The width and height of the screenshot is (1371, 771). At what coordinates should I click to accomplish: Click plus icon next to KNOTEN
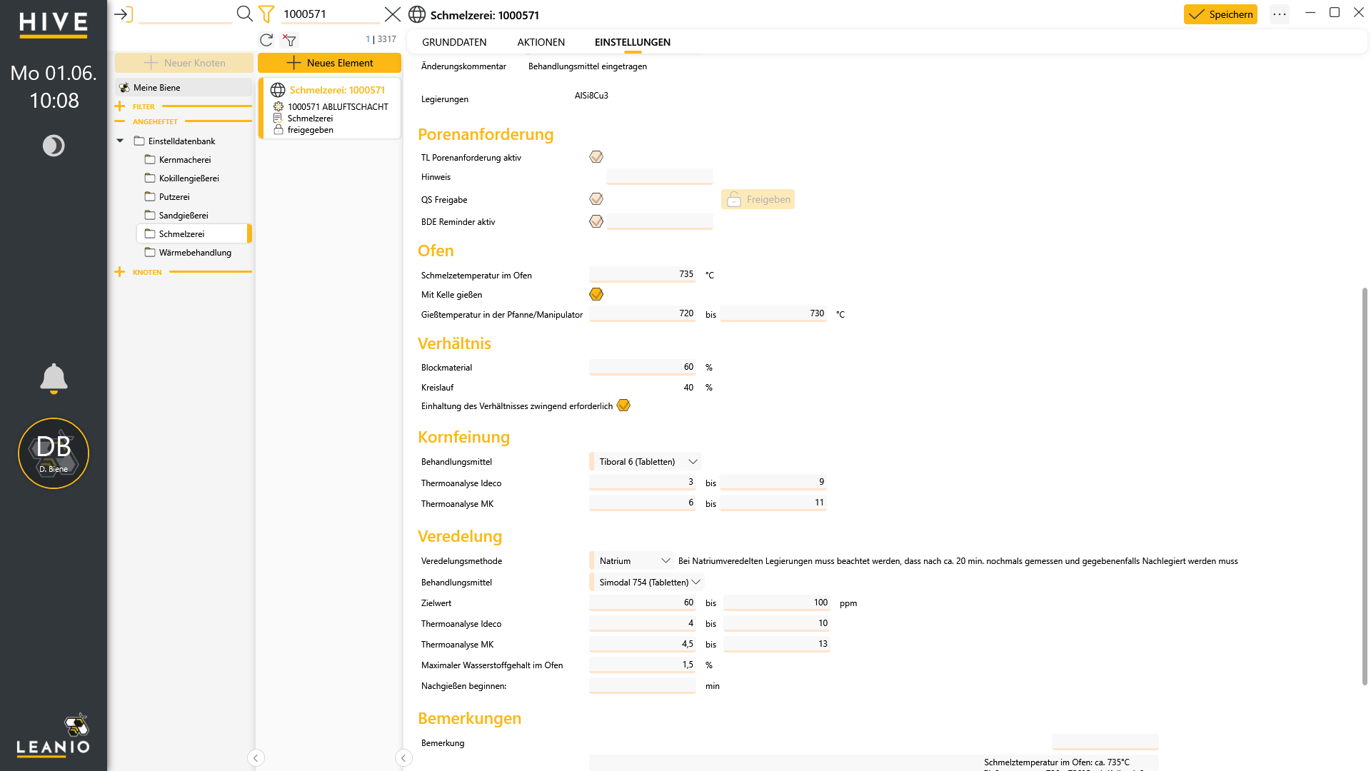tap(120, 272)
